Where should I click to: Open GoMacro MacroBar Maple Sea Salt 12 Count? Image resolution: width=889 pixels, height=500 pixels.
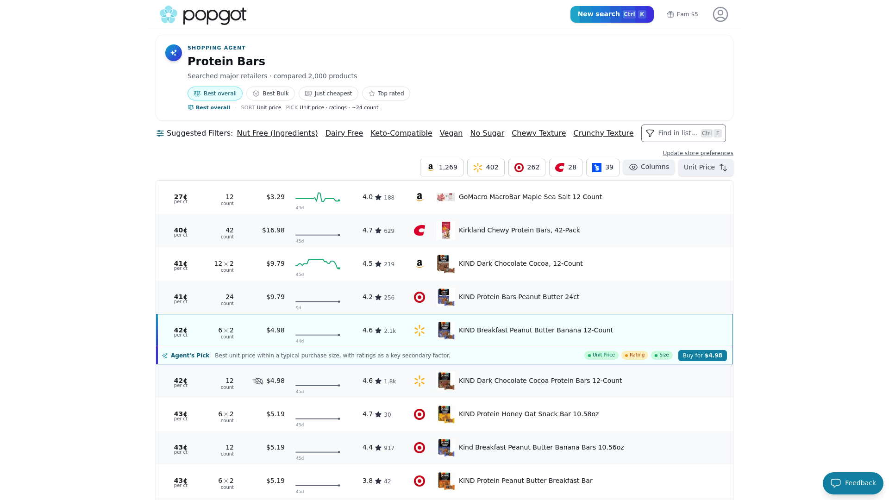click(530, 197)
